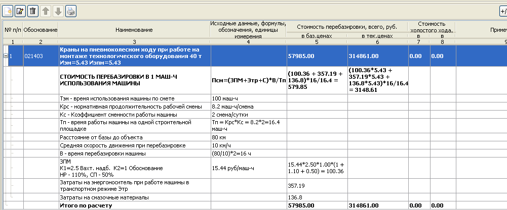Click the 357.19 value cell

[x=317, y=186]
